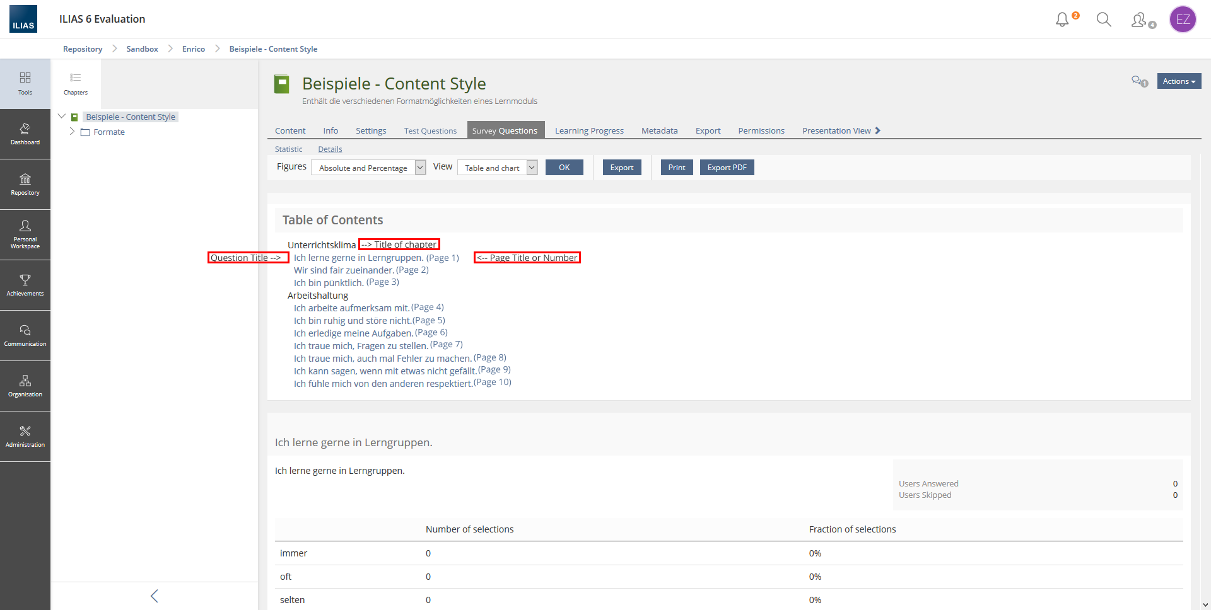The height and width of the screenshot is (610, 1211).
Task: Open Administration in the sidebar
Action: click(x=25, y=437)
